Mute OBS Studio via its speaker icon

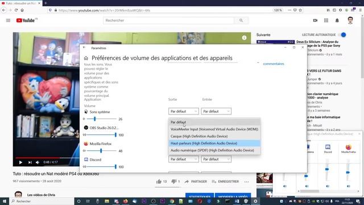[84, 135]
